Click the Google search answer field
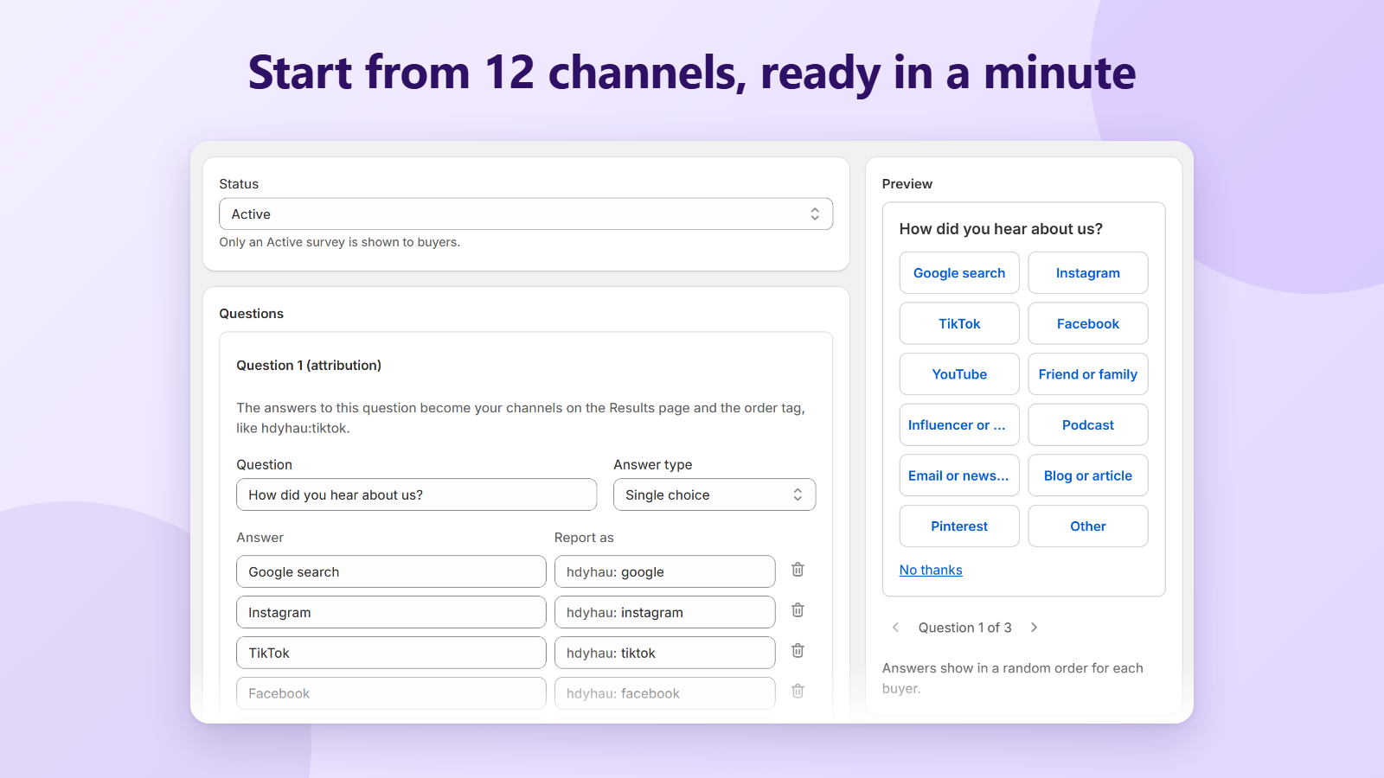The width and height of the screenshot is (1384, 778). (x=391, y=571)
